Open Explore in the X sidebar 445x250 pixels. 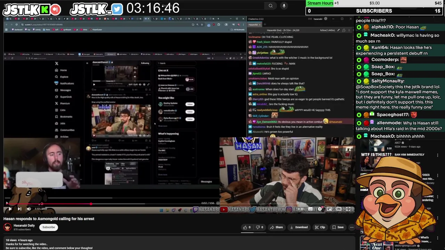point(62,77)
